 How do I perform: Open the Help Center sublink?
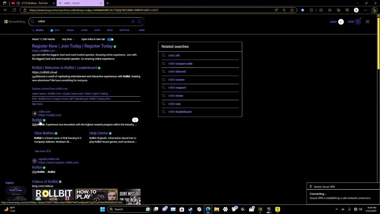[x=99, y=133]
